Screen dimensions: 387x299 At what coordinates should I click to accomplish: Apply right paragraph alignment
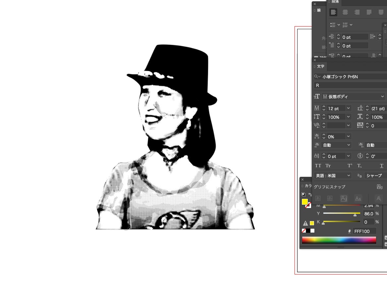point(357,12)
